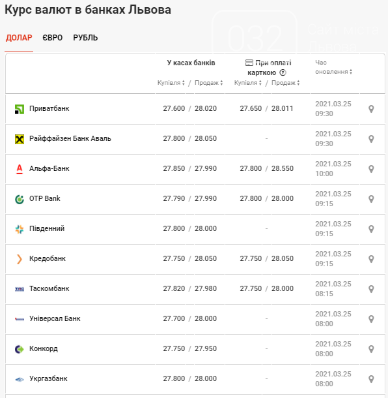Click the OTP Bank green logo
The image size is (388, 398).
pyautogui.click(x=20, y=199)
